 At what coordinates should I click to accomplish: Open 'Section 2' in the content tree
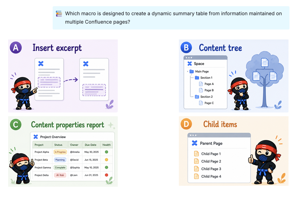tap(206, 97)
